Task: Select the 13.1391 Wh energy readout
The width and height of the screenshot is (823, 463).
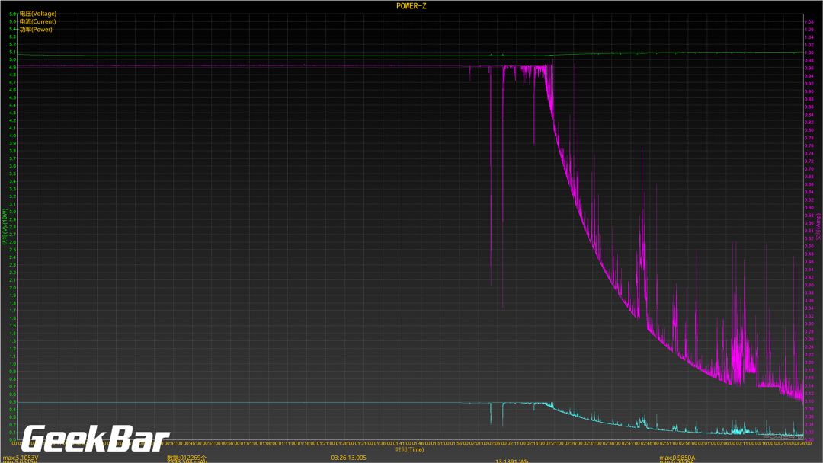Action: click(x=512, y=461)
